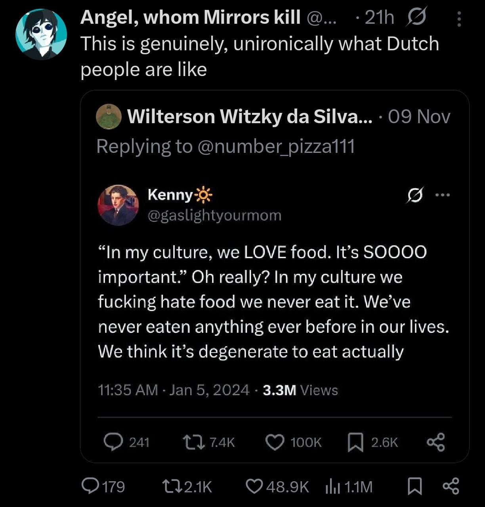Open Kenny's profile picture
Image resolution: width=485 pixels, height=507 pixels.
point(118,205)
